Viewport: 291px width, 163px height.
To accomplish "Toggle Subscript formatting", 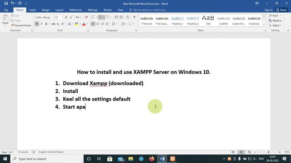I will [58, 24].
